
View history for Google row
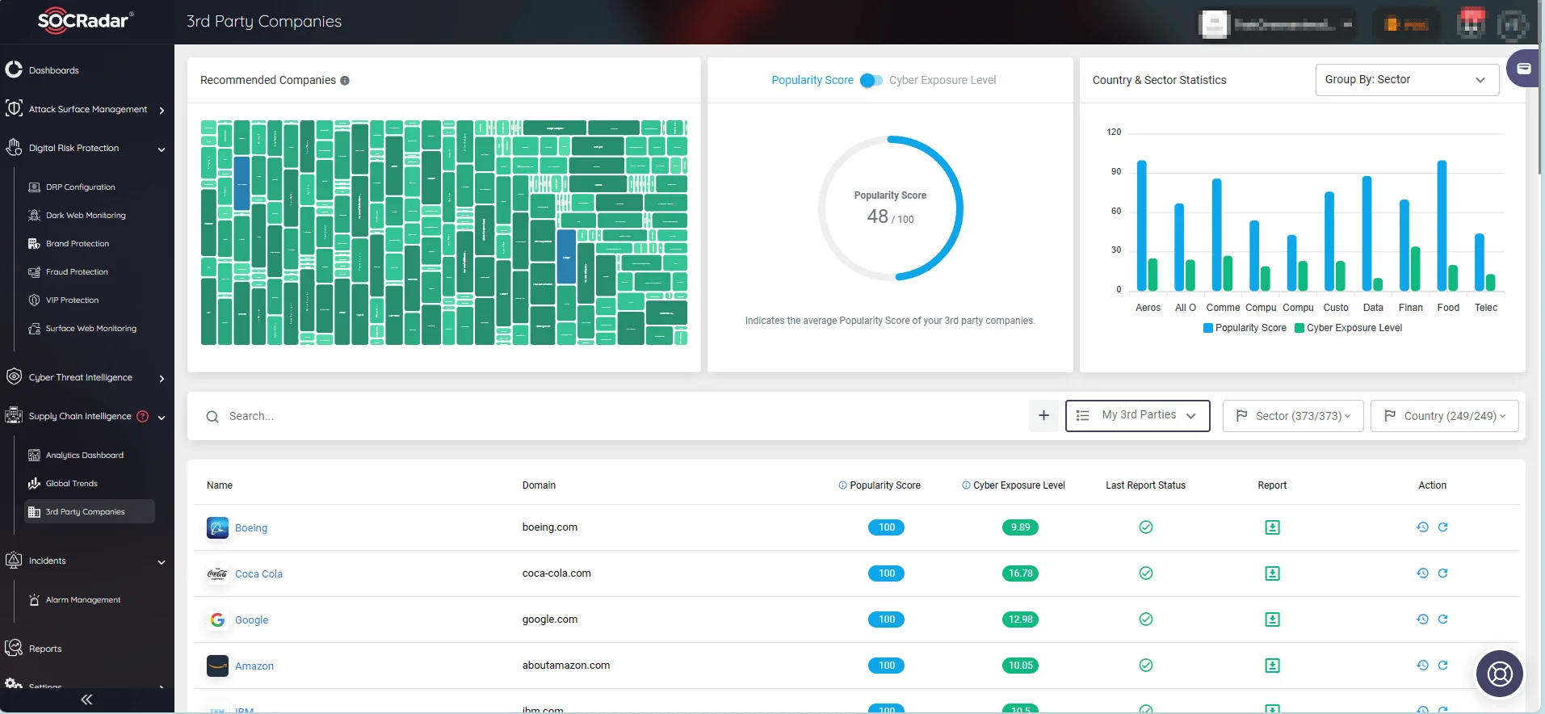pyautogui.click(x=1422, y=619)
